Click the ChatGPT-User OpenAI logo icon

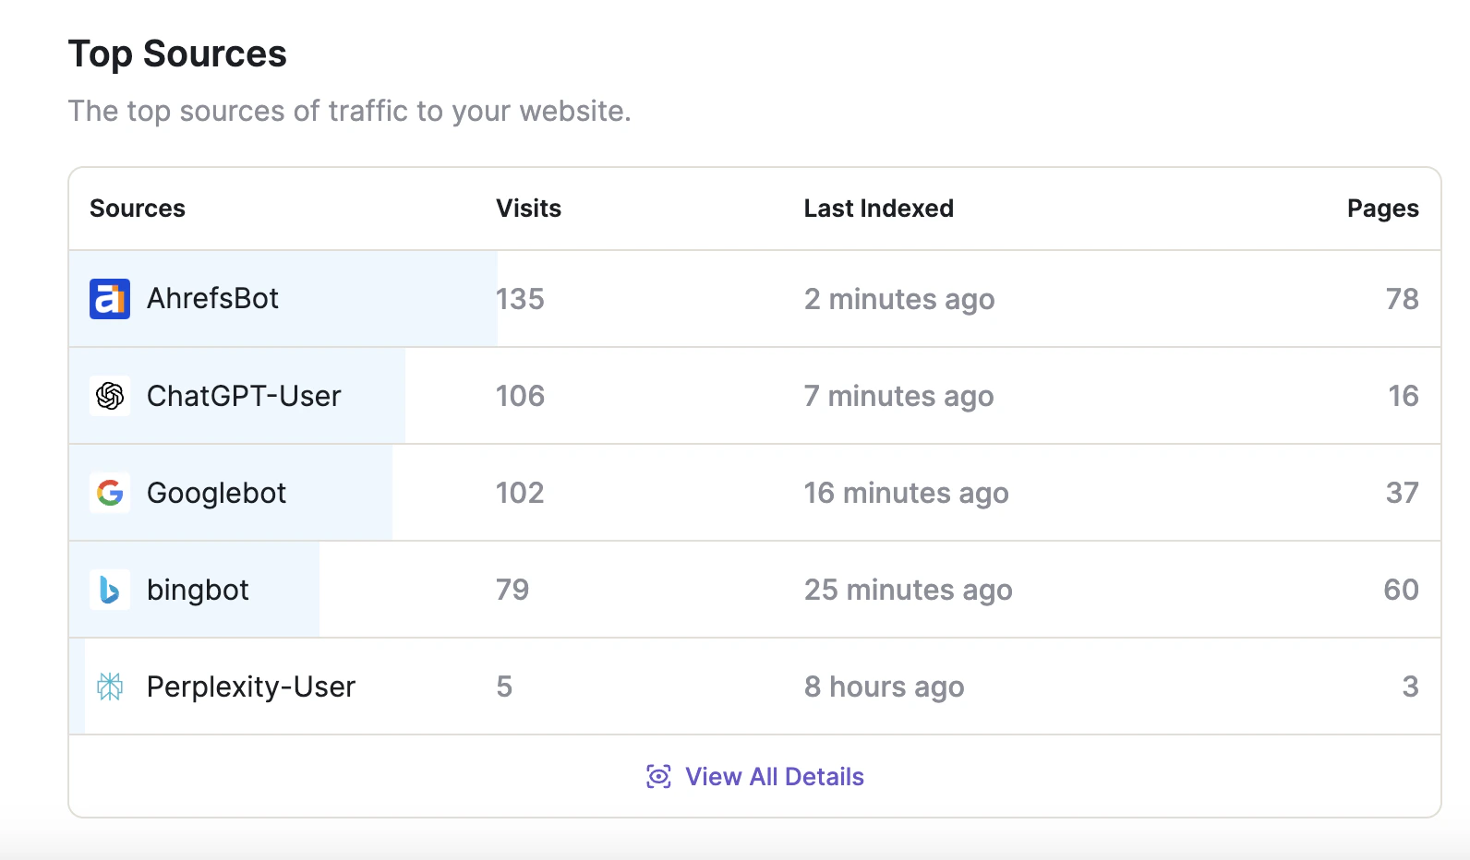click(x=110, y=396)
